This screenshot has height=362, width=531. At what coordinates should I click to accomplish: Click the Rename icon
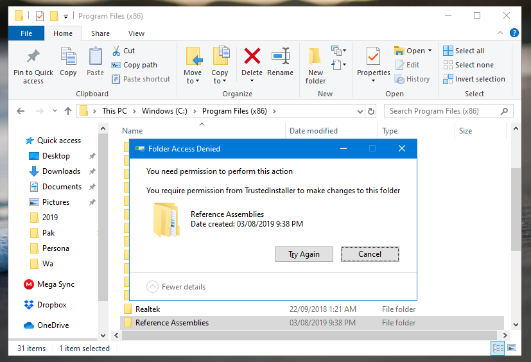coord(281,56)
